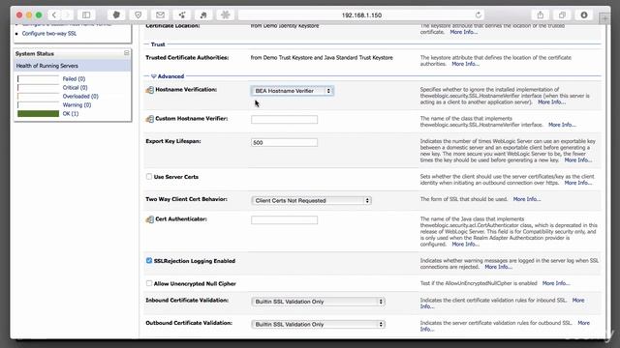The width and height of the screenshot is (620, 348).
Task: Click the Inbound Certificate Validation label
Action: coord(187,300)
